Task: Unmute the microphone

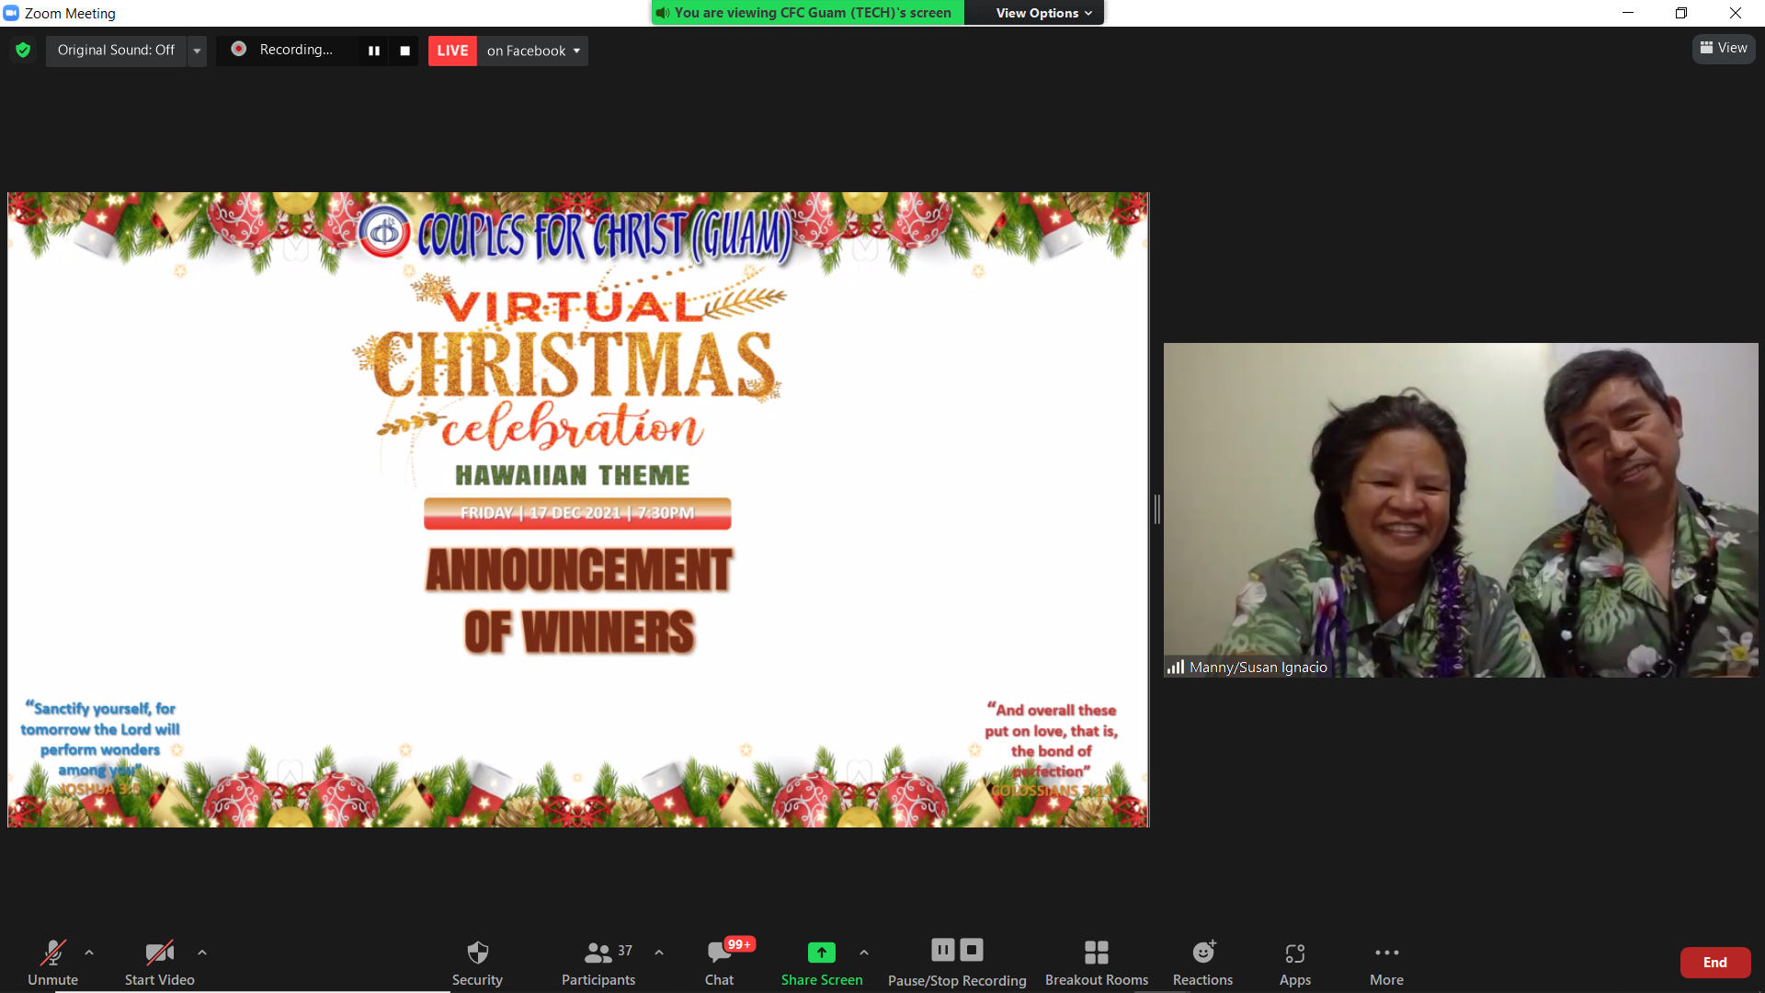Action: [x=52, y=963]
